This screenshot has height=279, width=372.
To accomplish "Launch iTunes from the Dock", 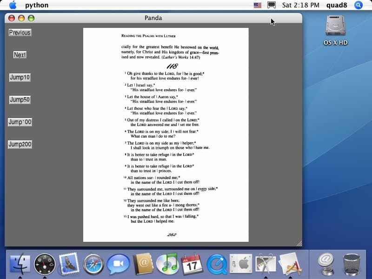I will point(167,263).
